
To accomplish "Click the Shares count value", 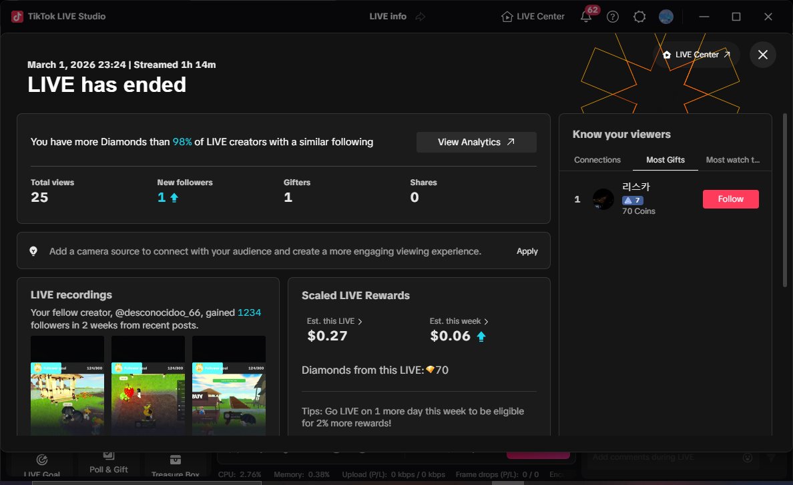I will [x=415, y=197].
